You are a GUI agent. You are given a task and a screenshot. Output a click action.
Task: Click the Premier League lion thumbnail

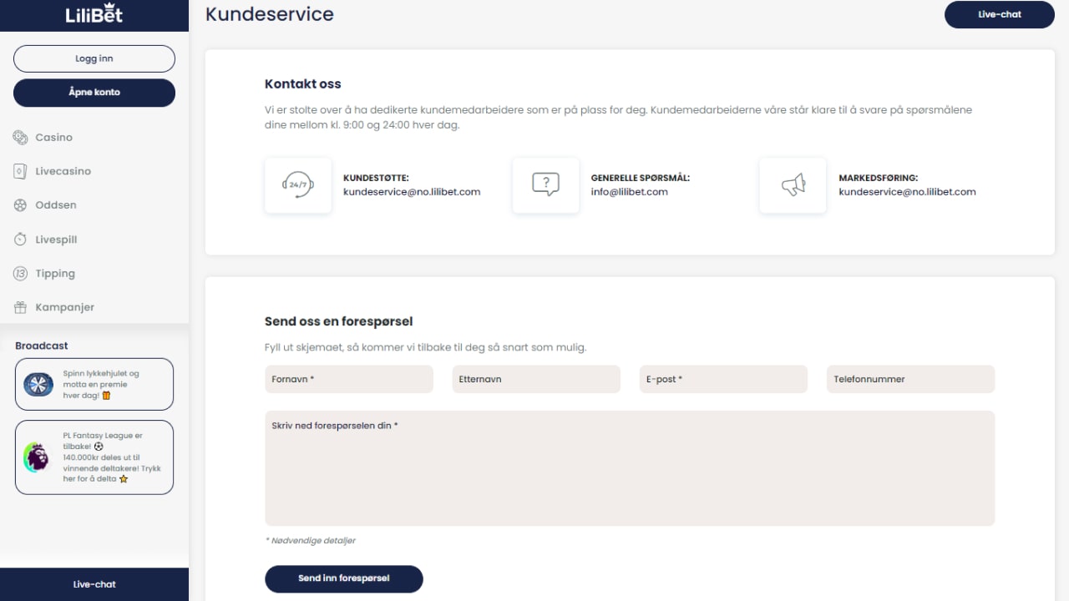(38, 457)
